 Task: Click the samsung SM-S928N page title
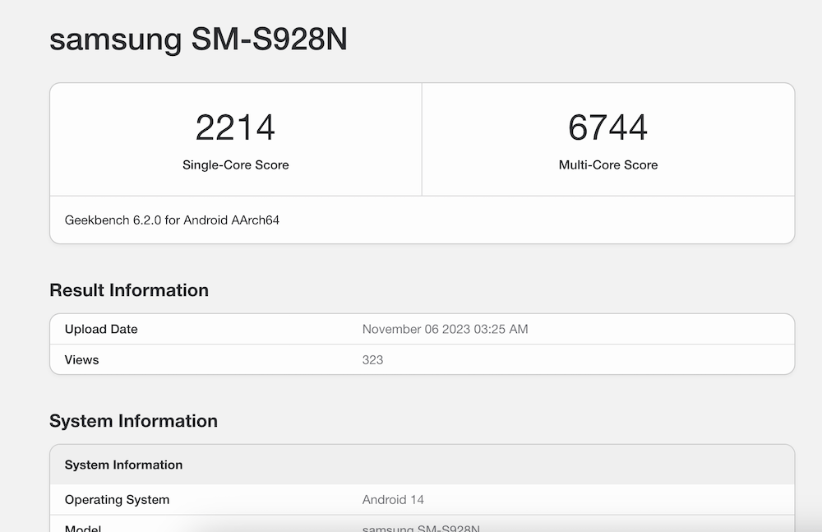198,39
